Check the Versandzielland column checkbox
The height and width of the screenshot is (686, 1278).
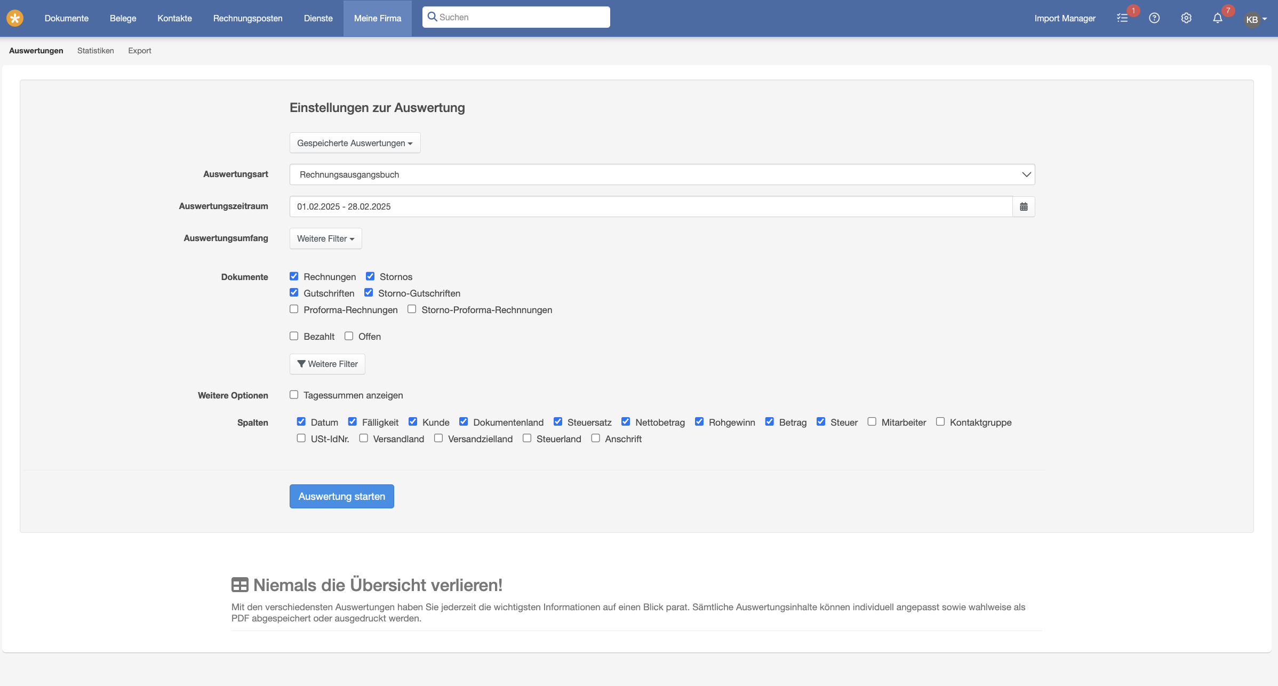[x=438, y=438]
